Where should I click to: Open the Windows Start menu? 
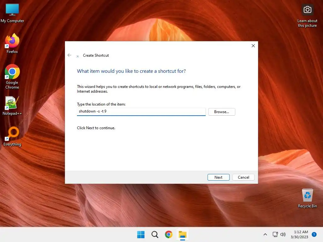(141, 234)
